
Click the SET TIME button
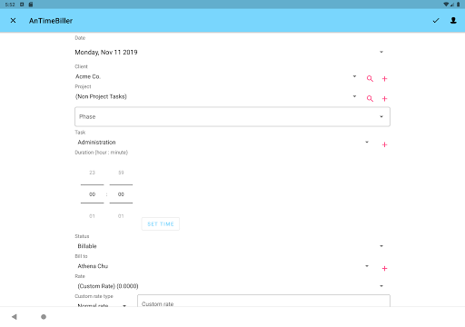(161, 224)
